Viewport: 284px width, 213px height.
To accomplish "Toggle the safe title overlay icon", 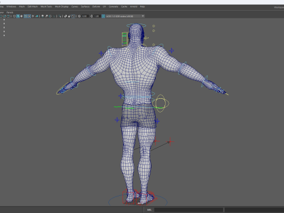I will tap(8, 16).
